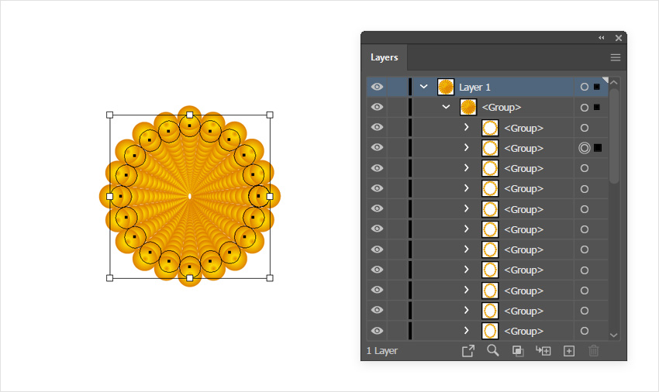Click the Layer 1 thumbnail
The height and width of the screenshot is (392, 659).
pos(445,87)
